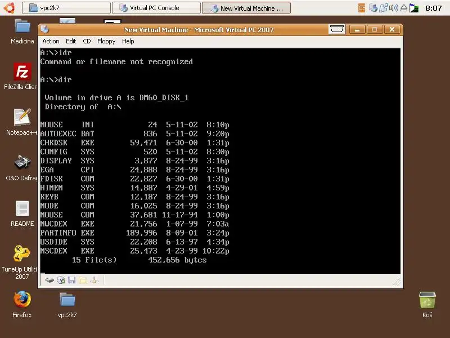Click the window resize grip at bottom-right
This screenshot has height=338, width=450.
397,282
